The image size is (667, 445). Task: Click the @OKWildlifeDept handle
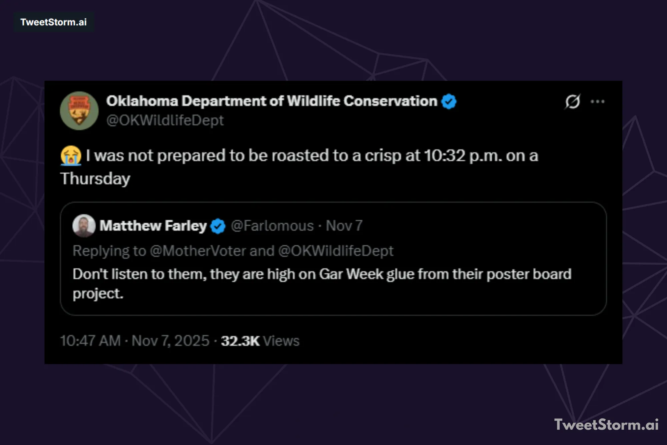pyautogui.click(x=165, y=120)
